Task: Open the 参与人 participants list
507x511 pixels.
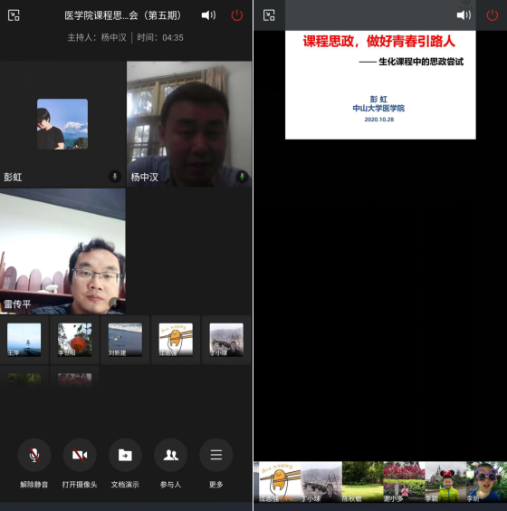Action: pos(170,455)
